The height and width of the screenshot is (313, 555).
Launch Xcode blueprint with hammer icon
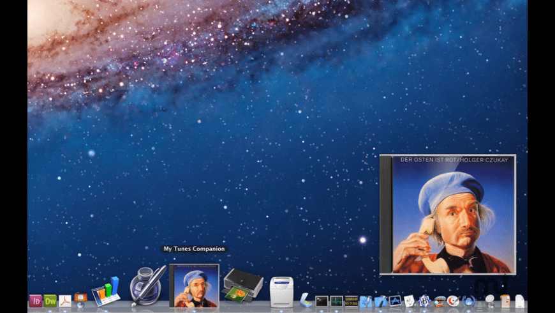[366, 302]
